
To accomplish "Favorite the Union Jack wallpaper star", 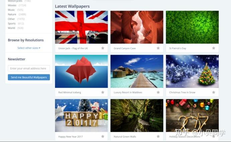I will point(103,48).
